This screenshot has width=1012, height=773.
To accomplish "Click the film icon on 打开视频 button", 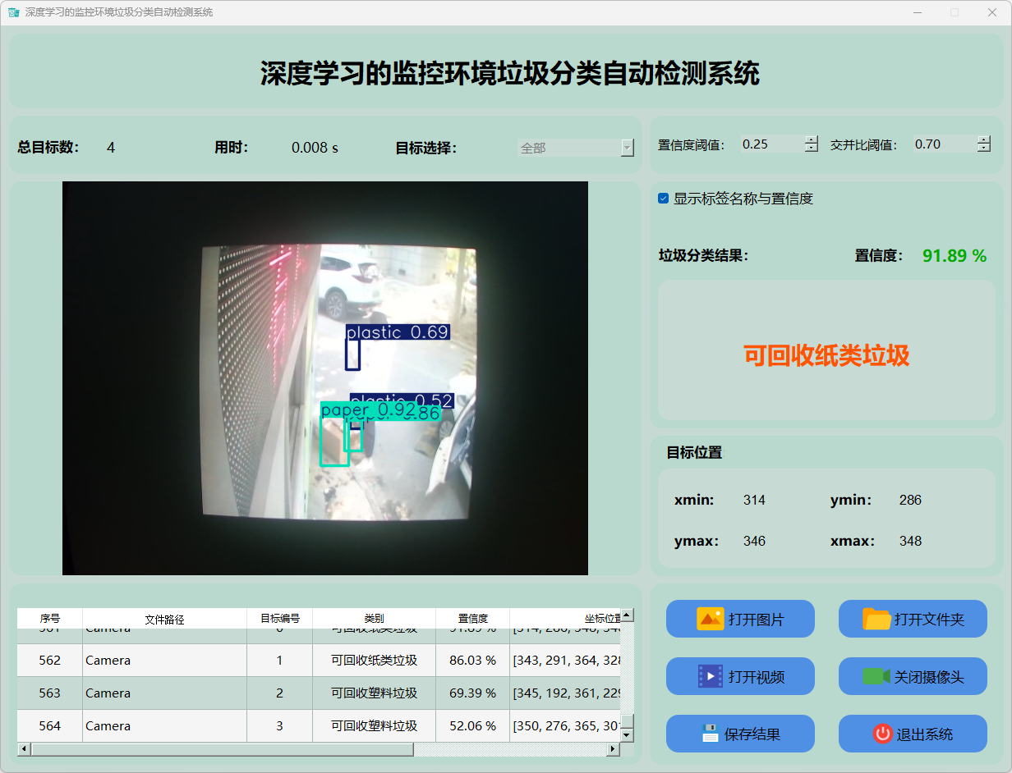I will (710, 676).
